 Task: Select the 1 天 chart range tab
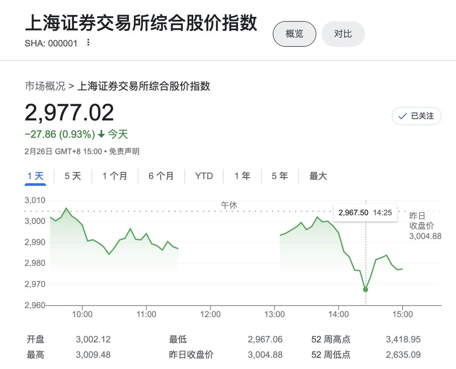35,176
